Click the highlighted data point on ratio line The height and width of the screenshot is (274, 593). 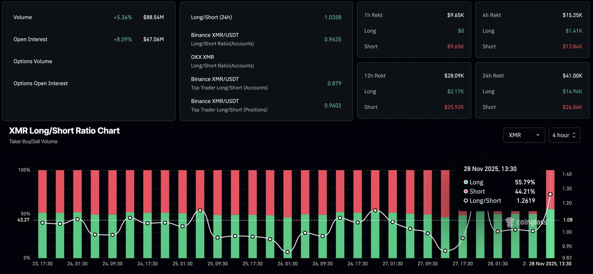tap(551, 195)
